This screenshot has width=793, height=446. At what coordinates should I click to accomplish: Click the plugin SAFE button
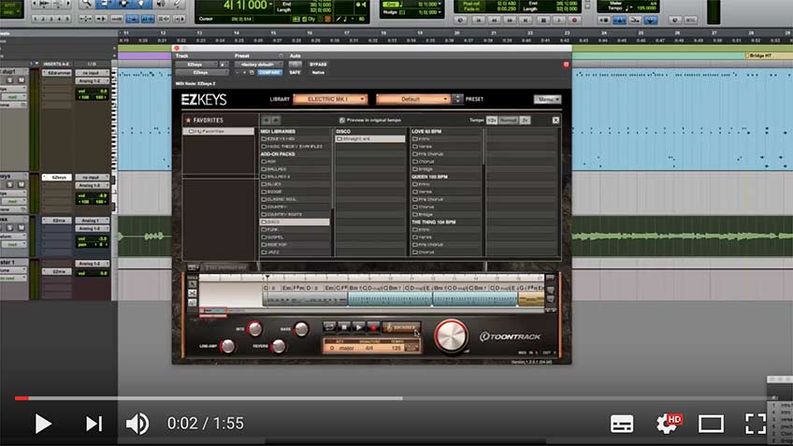click(x=295, y=72)
